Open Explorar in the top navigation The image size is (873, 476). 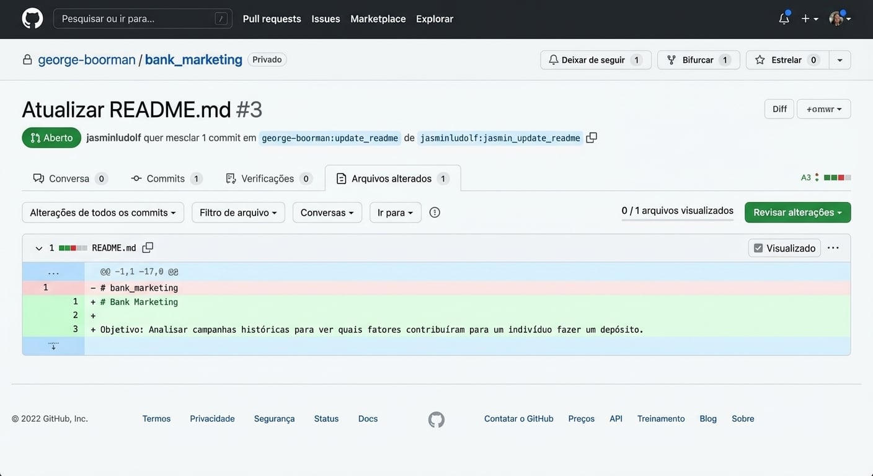[x=435, y=19]
